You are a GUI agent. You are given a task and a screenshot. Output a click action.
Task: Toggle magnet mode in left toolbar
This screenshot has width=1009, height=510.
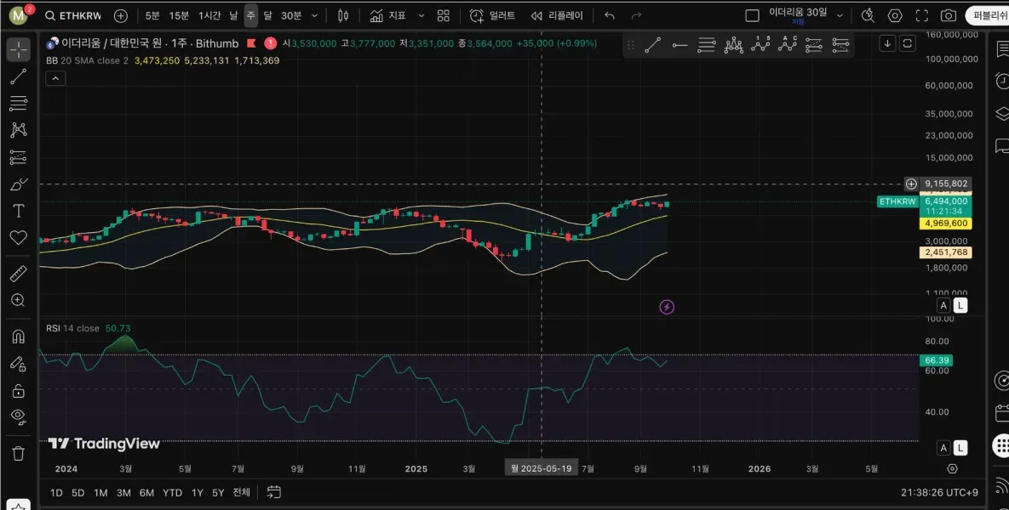(18, 337)
